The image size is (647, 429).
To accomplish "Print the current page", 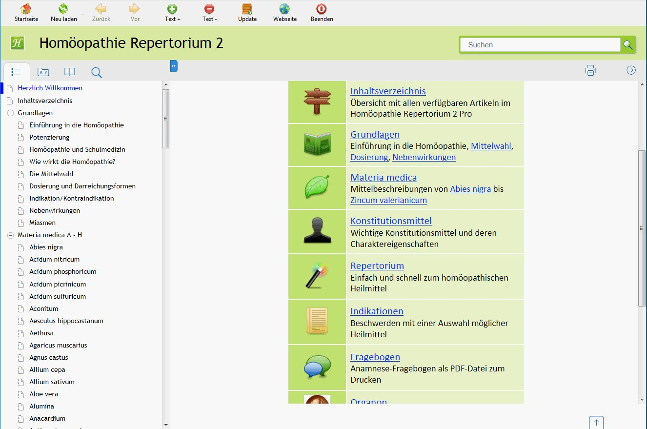I will click(x=590, y=70).
